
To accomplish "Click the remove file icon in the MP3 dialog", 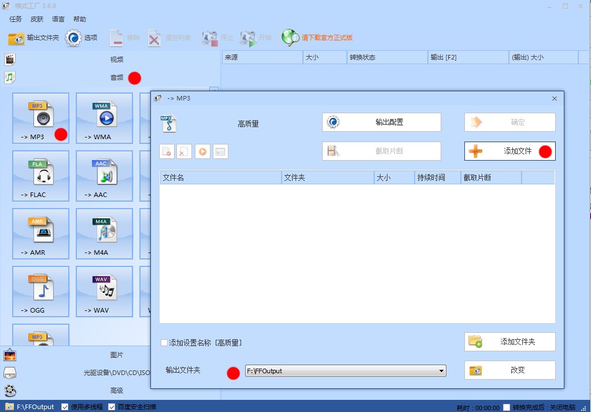I will pyautogui.click(x=184, y=151).
